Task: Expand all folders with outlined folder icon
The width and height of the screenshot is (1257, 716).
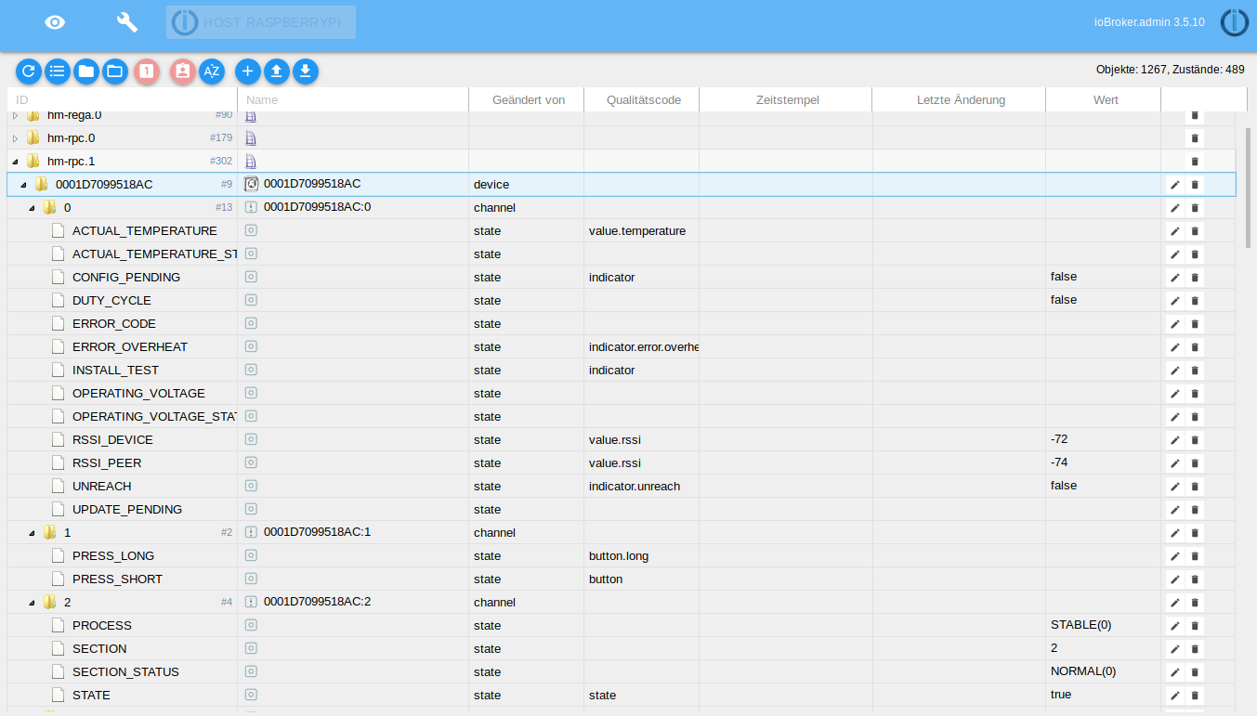Action: pyautogui.click(x=114, y=71)
